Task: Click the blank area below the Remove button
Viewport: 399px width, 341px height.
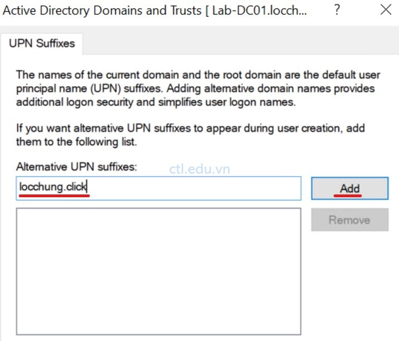Action: tap(349, 282)
